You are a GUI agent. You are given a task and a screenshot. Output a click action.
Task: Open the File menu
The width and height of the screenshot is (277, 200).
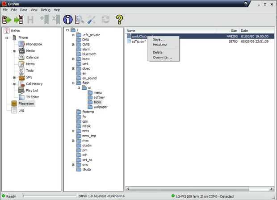[5, 10]
